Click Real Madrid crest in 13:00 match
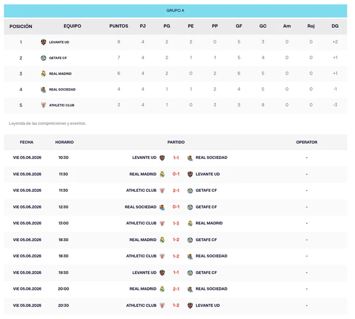The height and width of the screenshot is (319, 355). [x=190, y=223]
